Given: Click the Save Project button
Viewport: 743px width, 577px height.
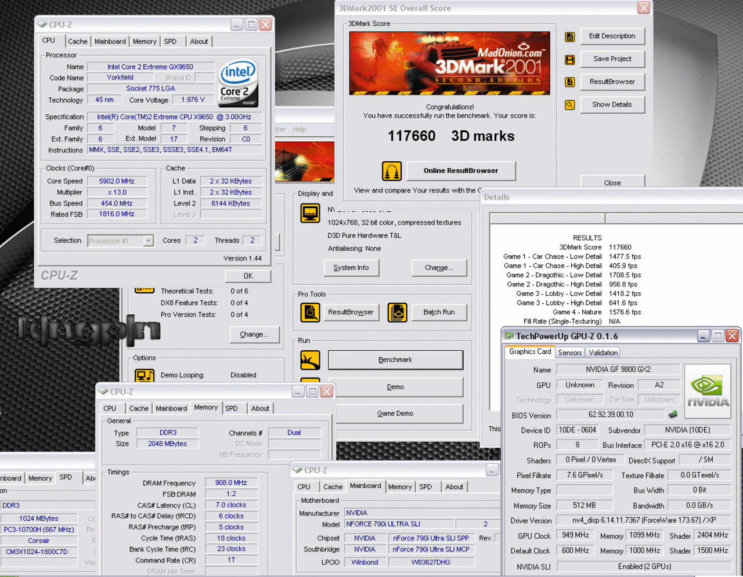Looking at the screenshot, I should tap(612, 59).
